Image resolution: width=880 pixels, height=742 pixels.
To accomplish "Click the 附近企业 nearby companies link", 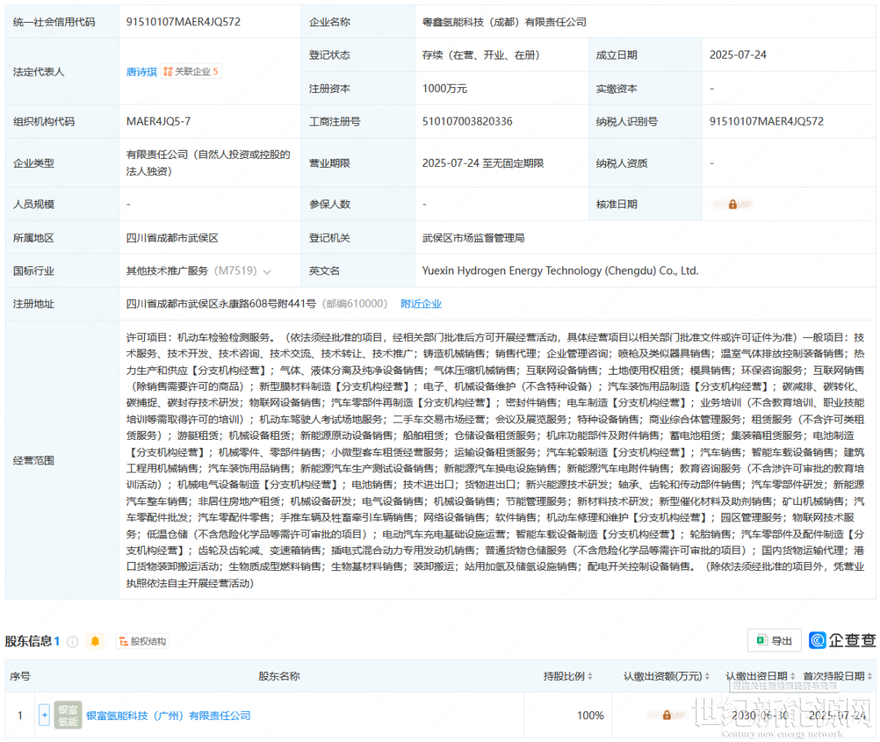I will pyautogui.click(x=420, y=304).
